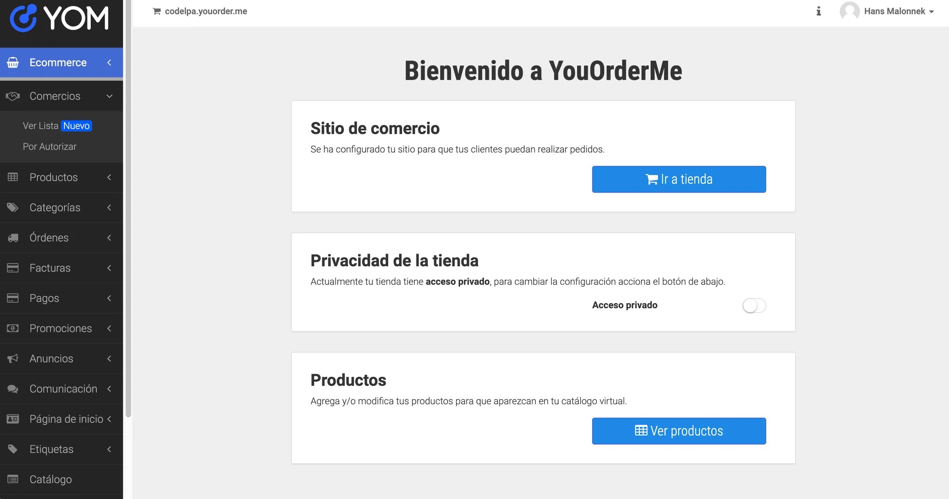
Task: Click the Facturas card icon
Action: pyautogui.click(x=13, y=268)
